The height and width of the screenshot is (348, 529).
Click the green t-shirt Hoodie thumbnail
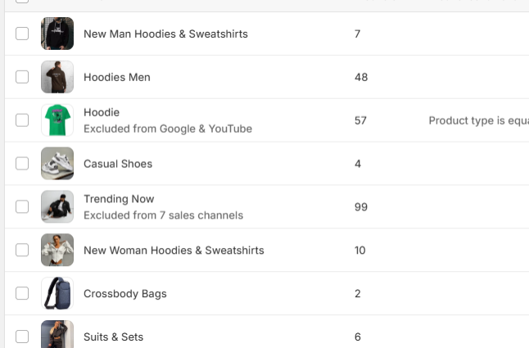tap(57, 120)
